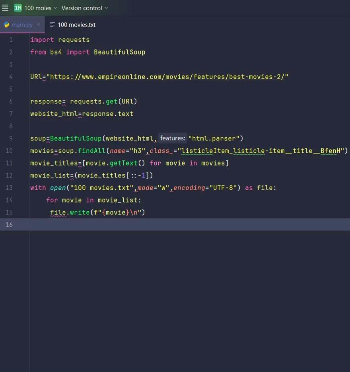The height and width of the screenshot is (372, 350).
Task: Click '"html.parser"' string on line 9
Action: [x=214, y=138]
